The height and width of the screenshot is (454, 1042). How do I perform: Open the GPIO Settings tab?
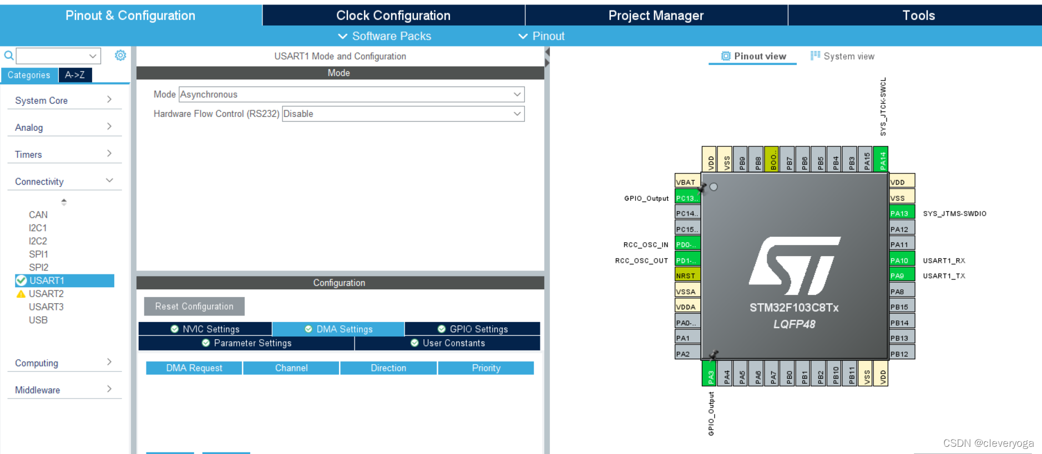pos(472,329)
